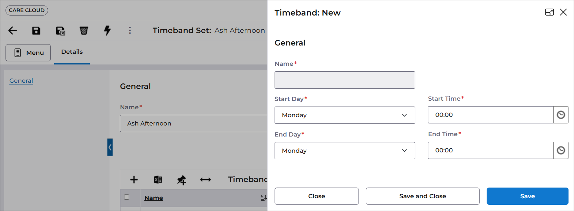
Task: Click the pin icon in the grid toolbar
Action: [x=182, y=180]
